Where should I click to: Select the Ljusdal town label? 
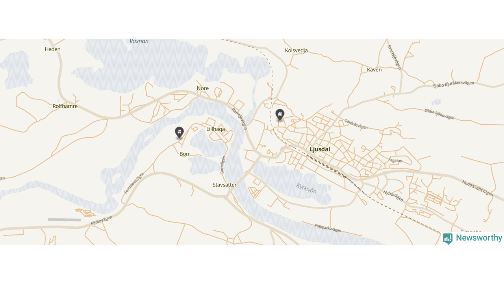pos(320,149)
